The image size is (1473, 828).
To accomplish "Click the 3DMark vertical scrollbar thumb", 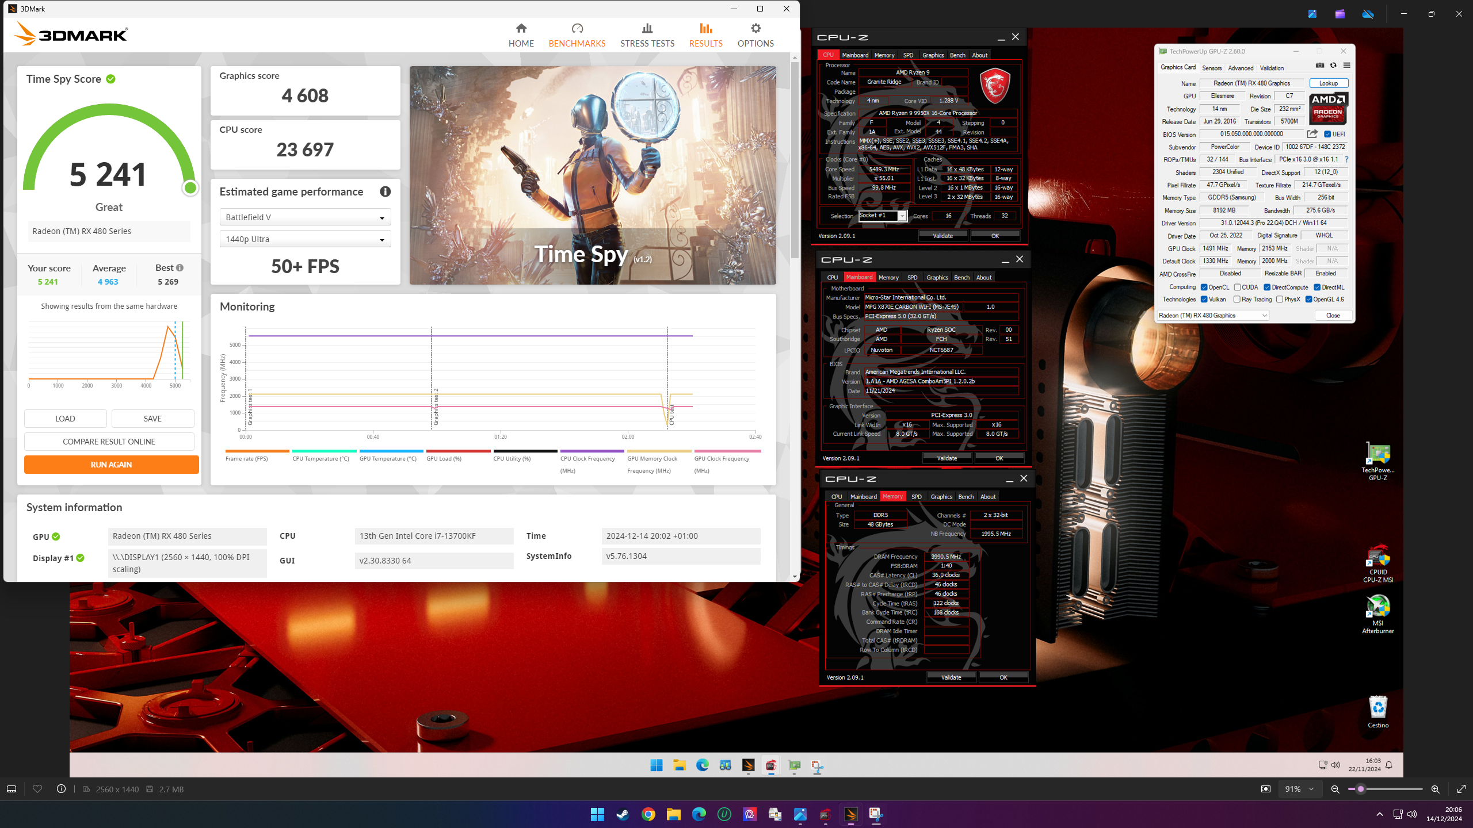I will 795,160.
